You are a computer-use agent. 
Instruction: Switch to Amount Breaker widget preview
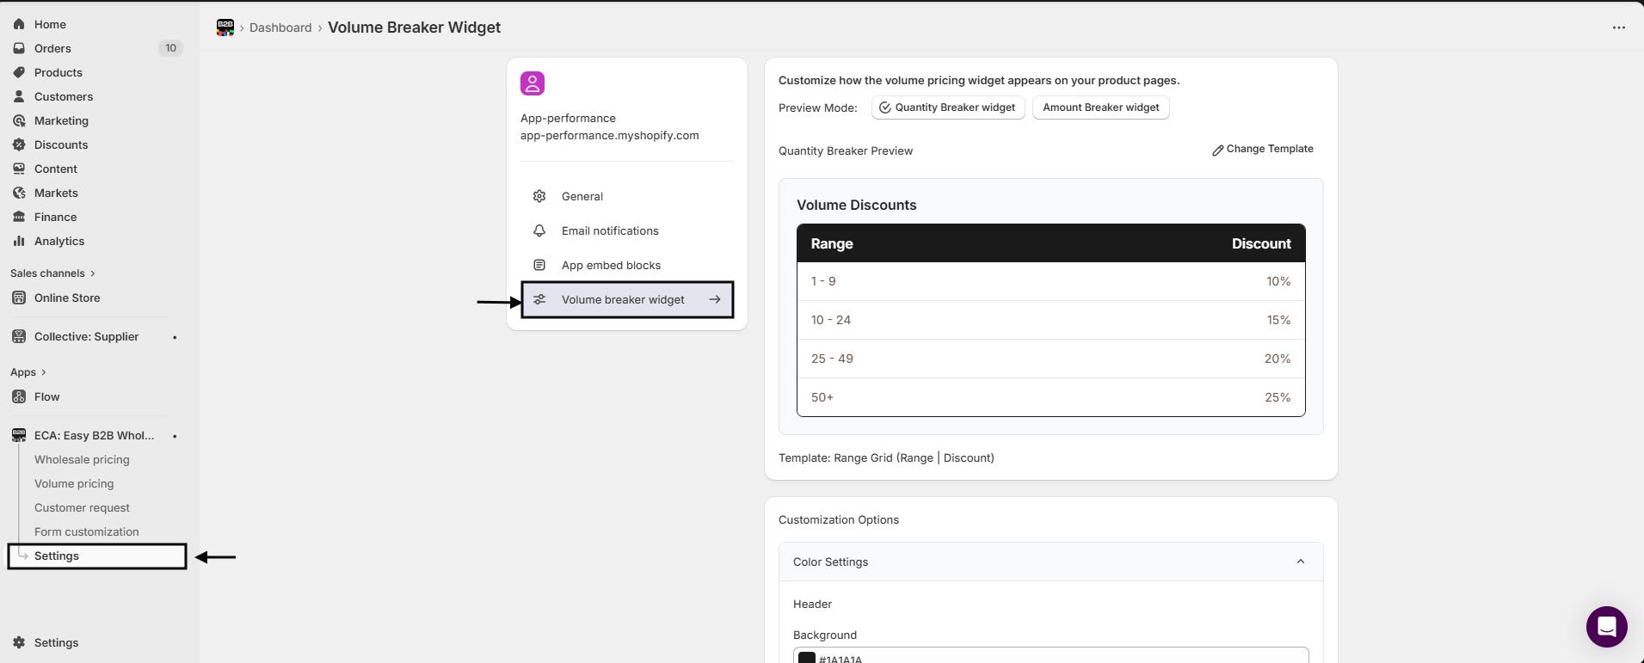[x=1100, y=107]
